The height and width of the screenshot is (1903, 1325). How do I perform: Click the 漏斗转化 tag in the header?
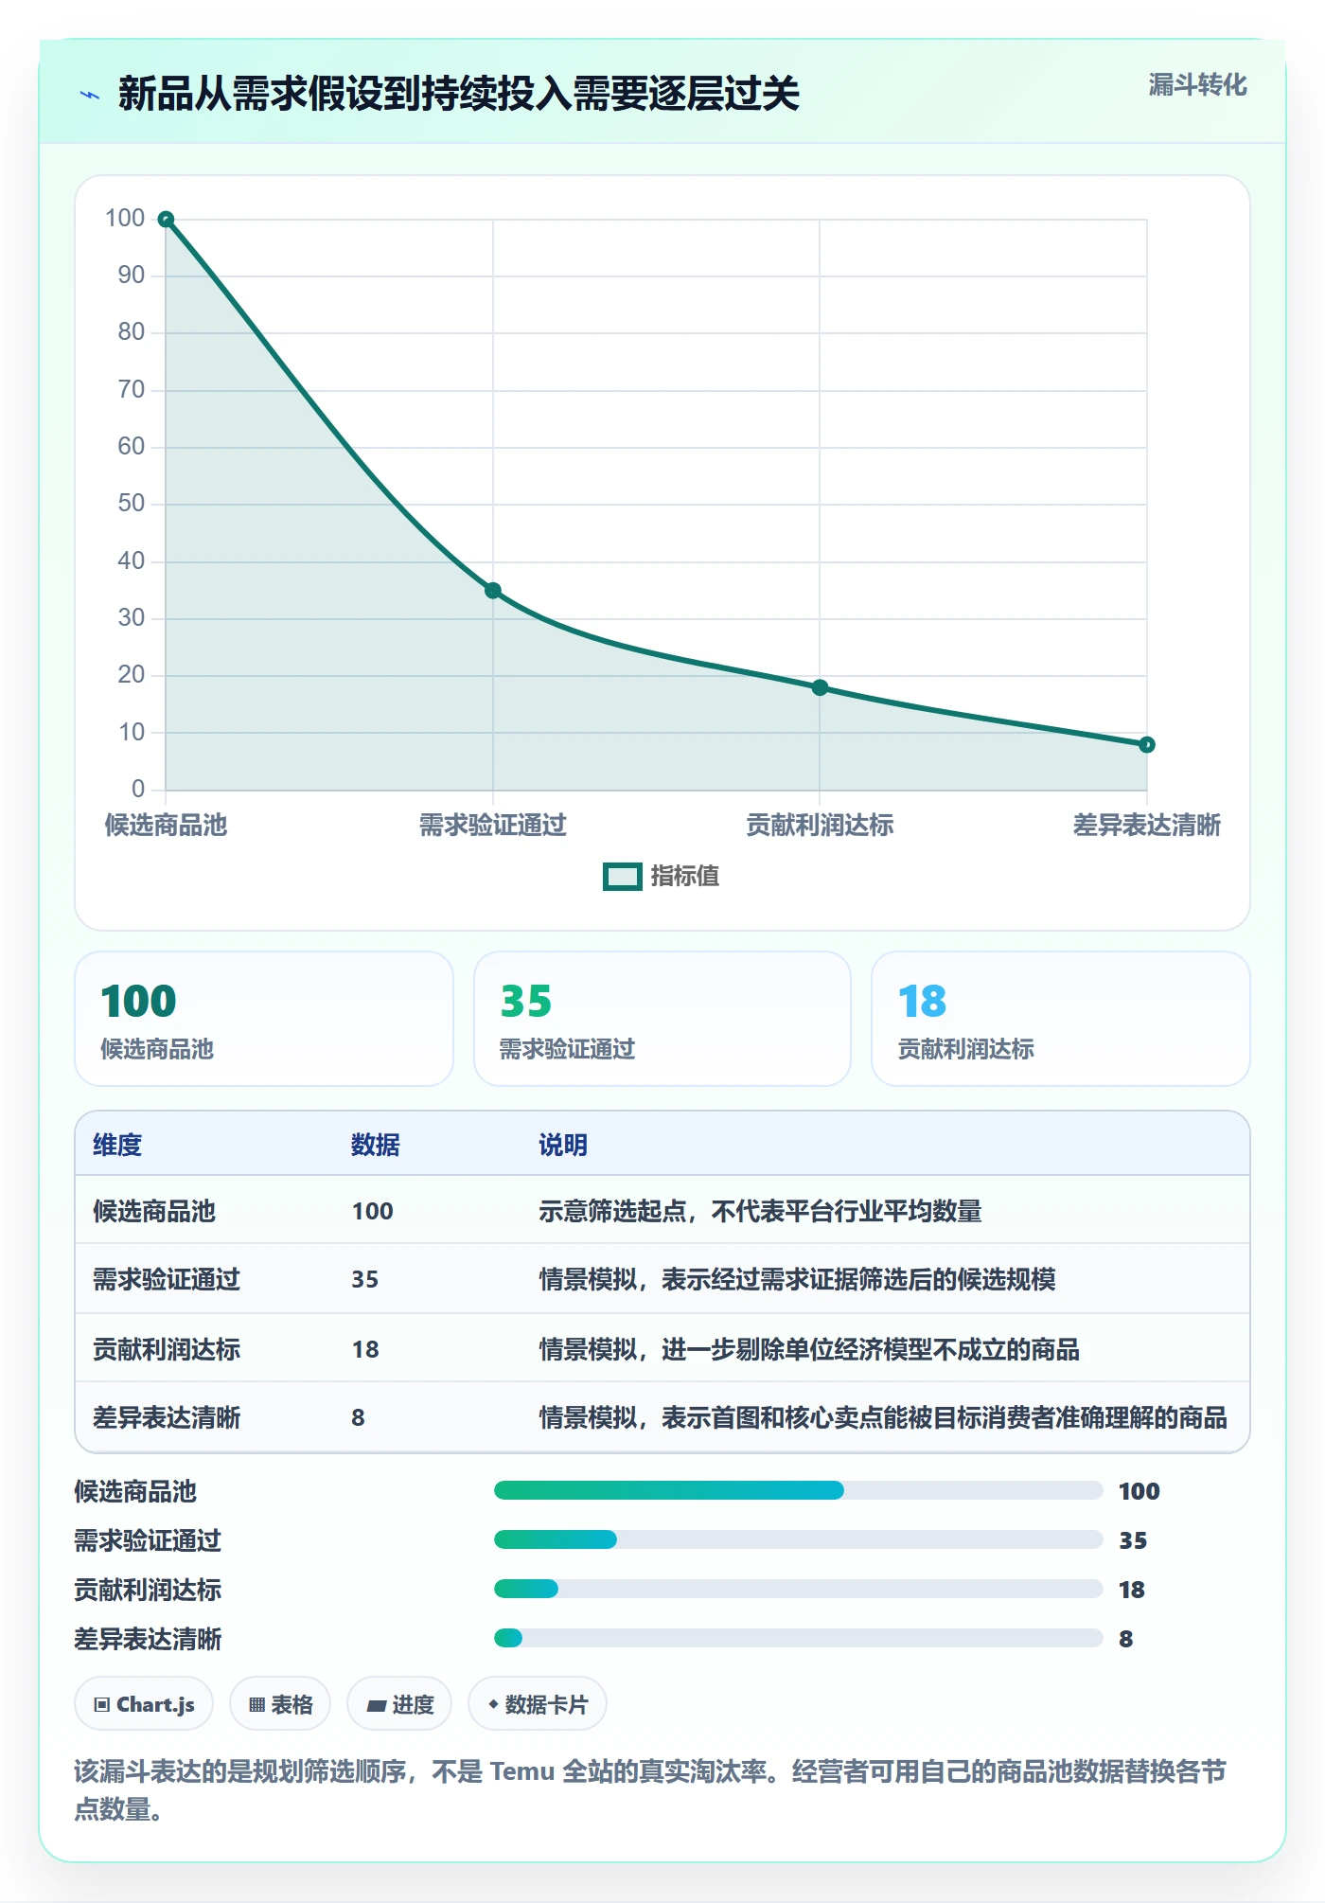tap(1197, 85)
